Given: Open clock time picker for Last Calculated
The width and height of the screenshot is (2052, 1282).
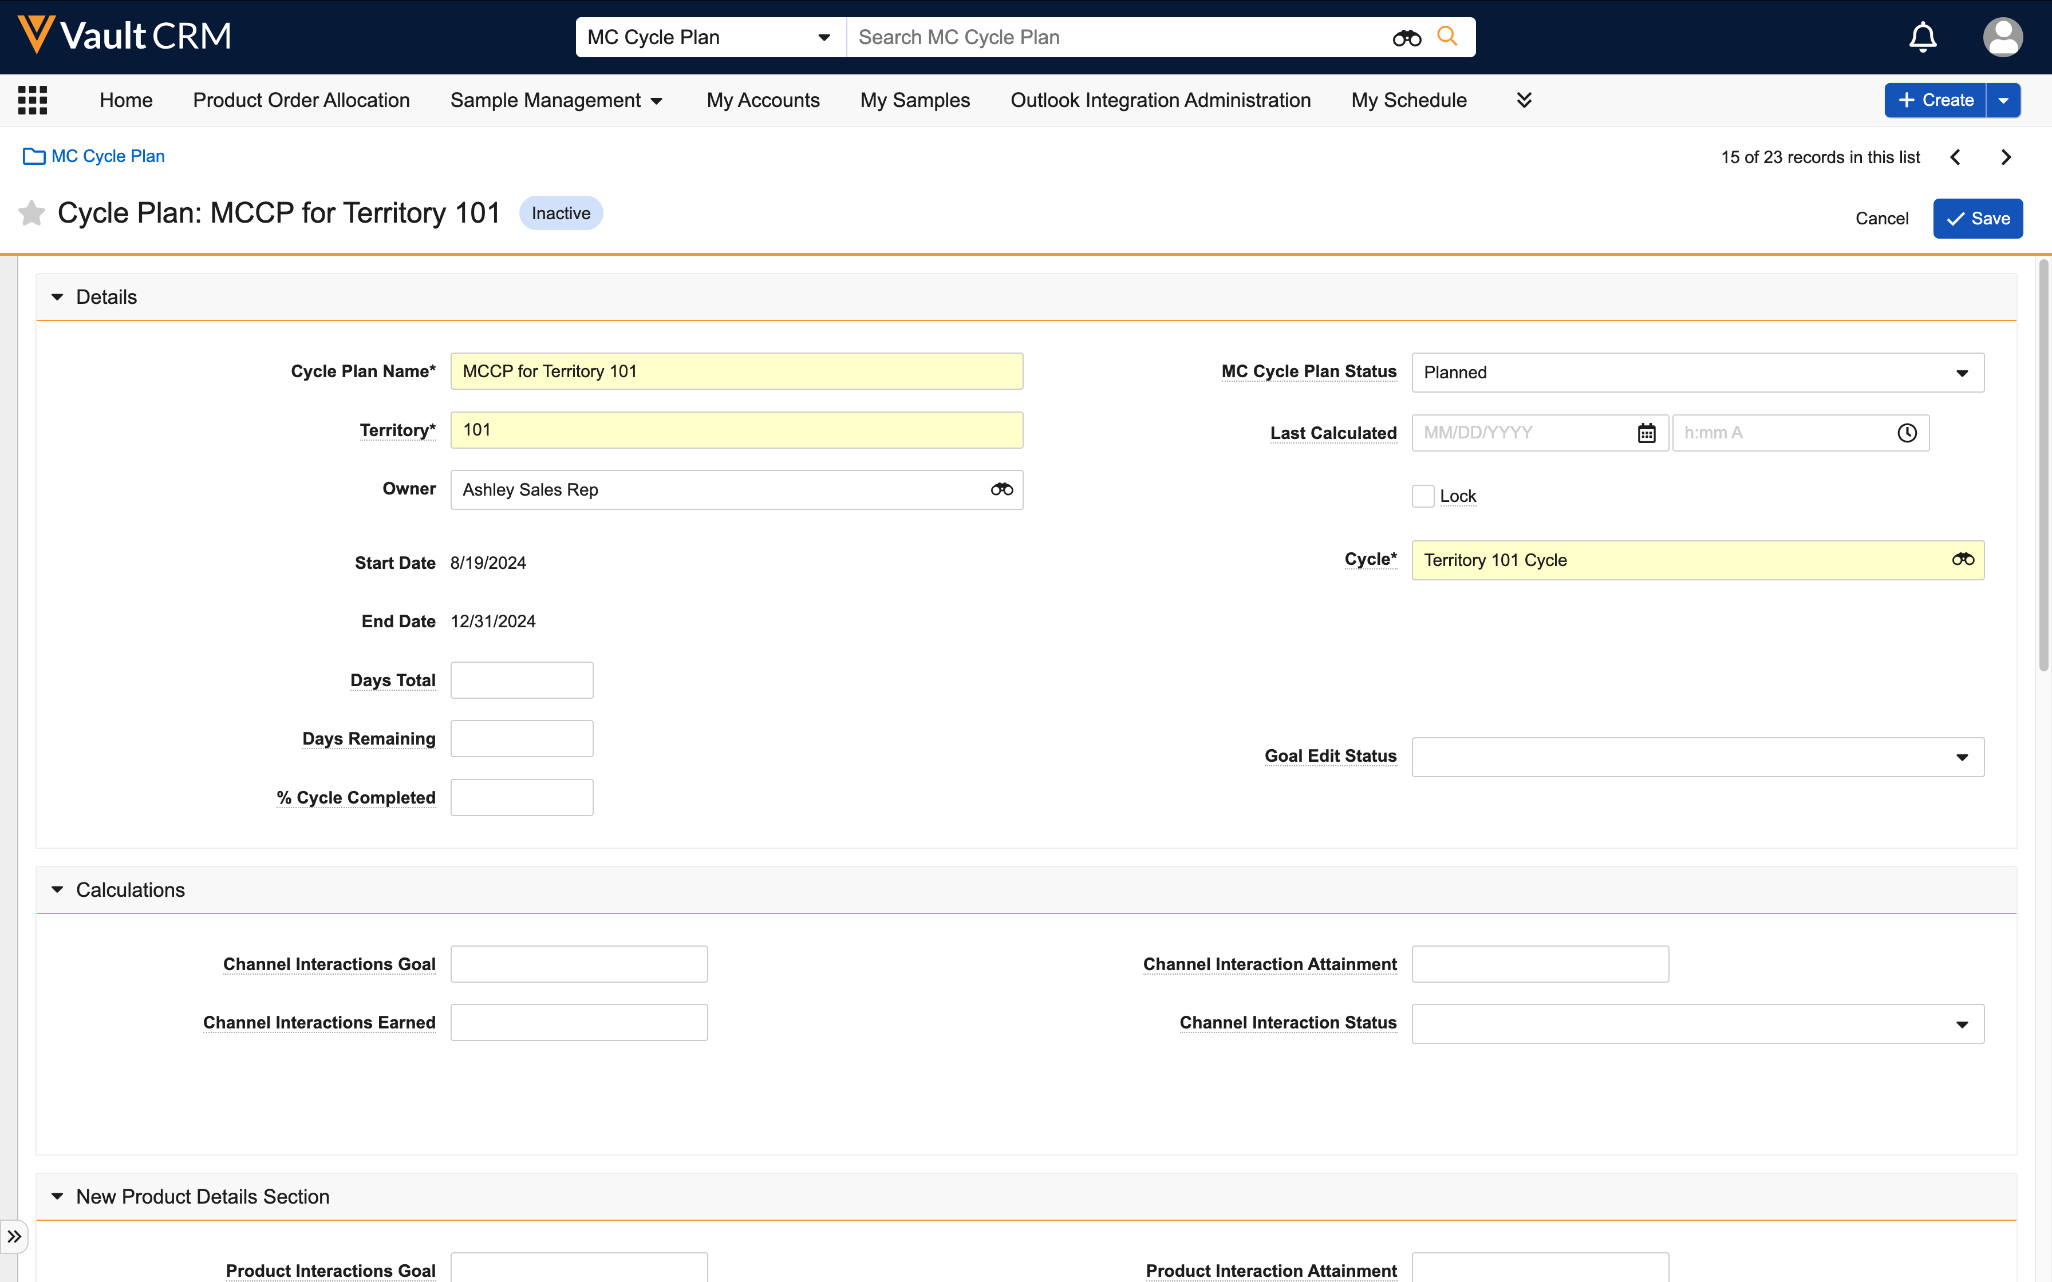Looking at the screenshot, I should coord(1907,433).
